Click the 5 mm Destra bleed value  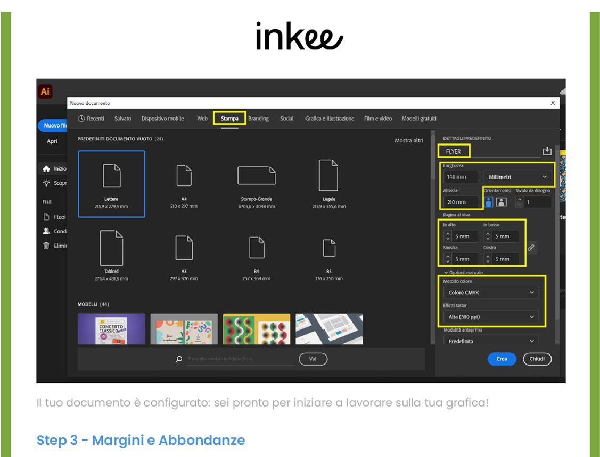point(505,259)
